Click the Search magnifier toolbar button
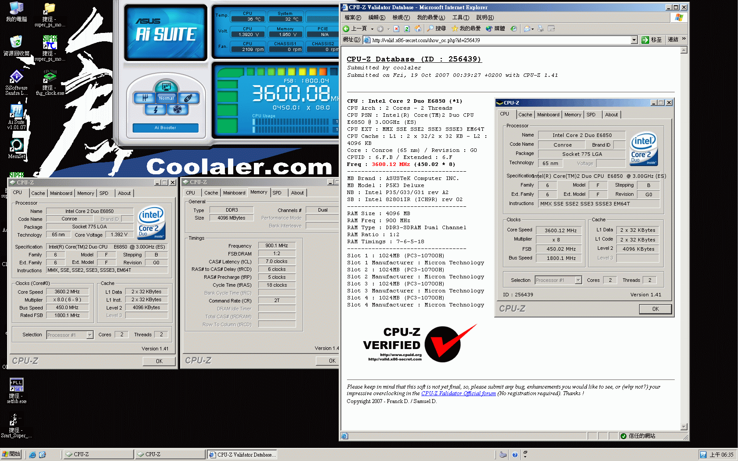 436,29
